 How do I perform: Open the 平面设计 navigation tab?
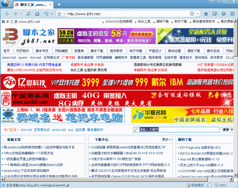coord(155,51)
